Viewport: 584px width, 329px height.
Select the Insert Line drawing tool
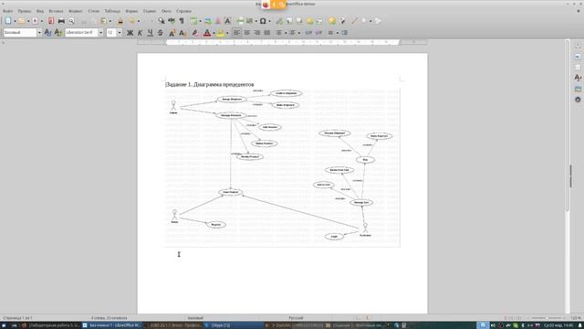point(354,21)
